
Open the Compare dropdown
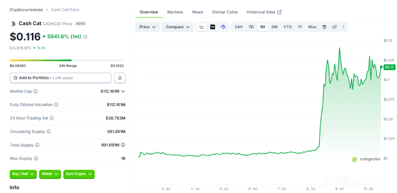pyautogui.click(x=178, y=27)
